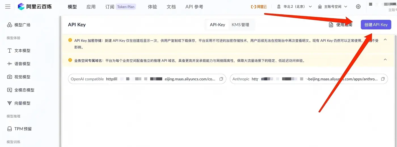
Task: Click the 模型推理 section label
Action: [x=13, y=116]
